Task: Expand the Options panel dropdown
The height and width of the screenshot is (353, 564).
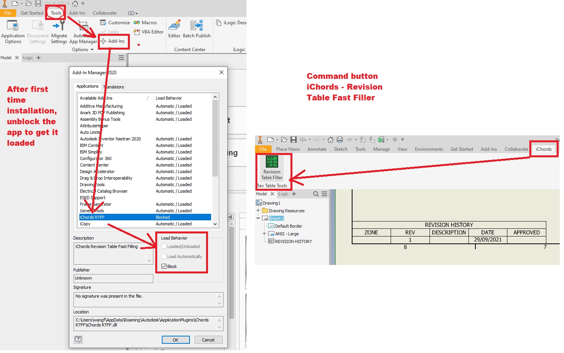Action: click(92, 50)
